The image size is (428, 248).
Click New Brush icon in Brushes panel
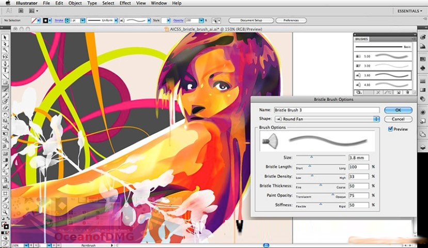click(398, 92)
